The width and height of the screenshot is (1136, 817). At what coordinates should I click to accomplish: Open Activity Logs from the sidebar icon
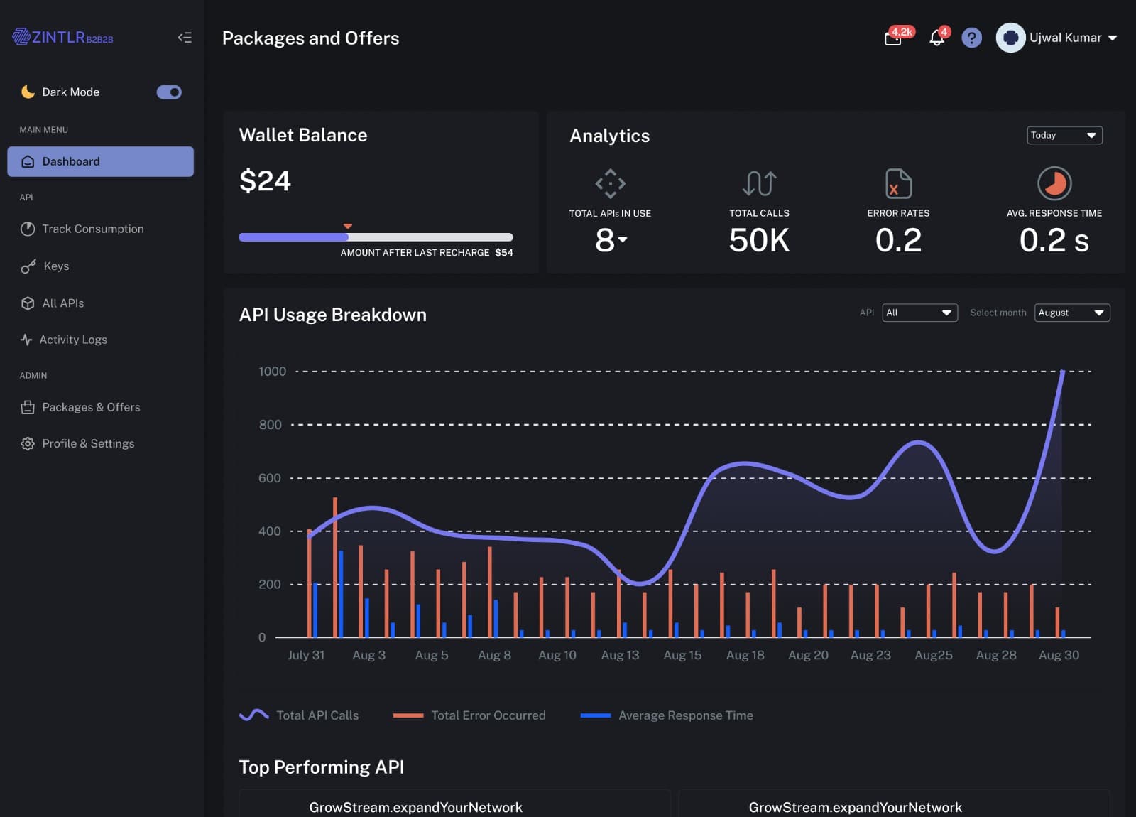[27, 340]
